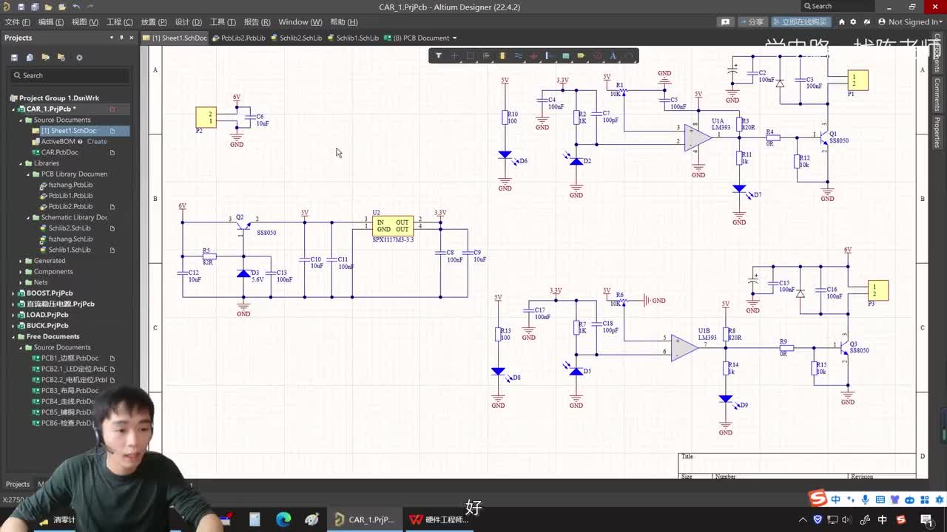947x532 pixels.
Task: Collapse the Libraries folder
Action: (21, 163)
